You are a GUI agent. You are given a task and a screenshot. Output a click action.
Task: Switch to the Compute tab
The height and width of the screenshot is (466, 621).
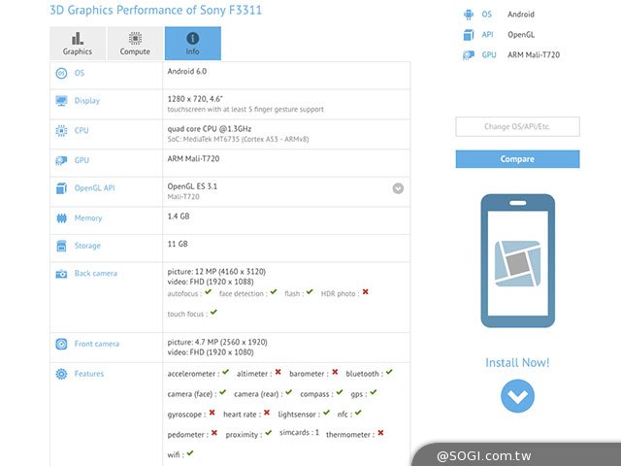click(135, 43)
